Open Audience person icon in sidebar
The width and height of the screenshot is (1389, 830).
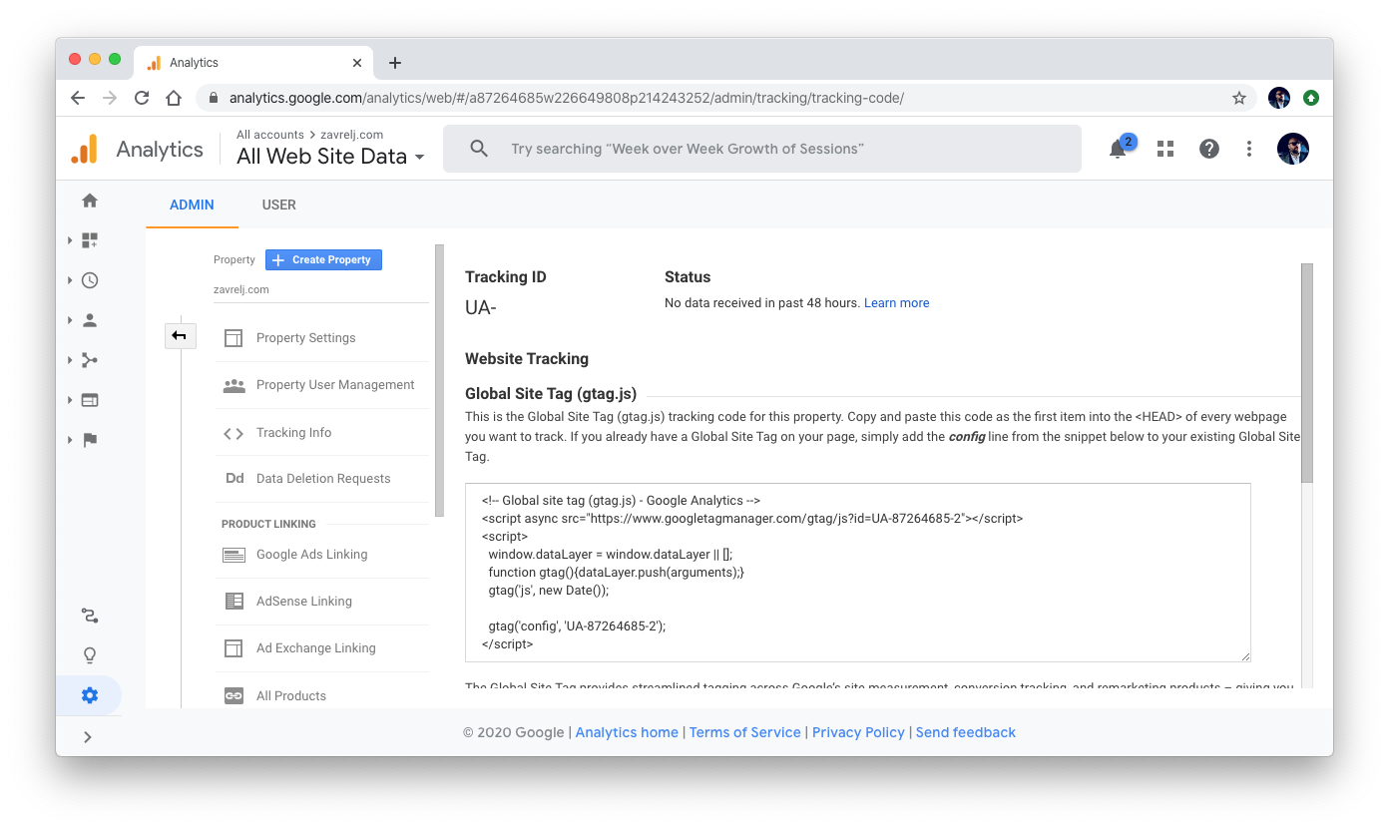click(90, 320)
